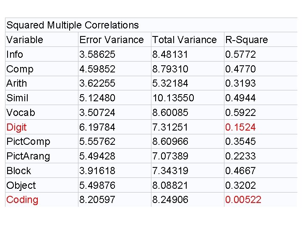Select the Pict.Comp variable cell
302x226 pixels.
click(28, 141)
